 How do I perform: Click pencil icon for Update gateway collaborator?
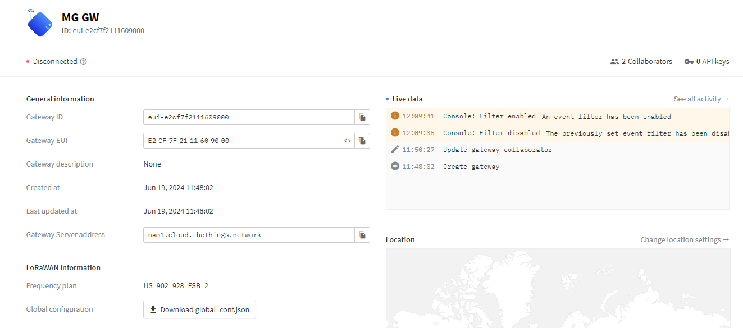click(x=395, y=150)
